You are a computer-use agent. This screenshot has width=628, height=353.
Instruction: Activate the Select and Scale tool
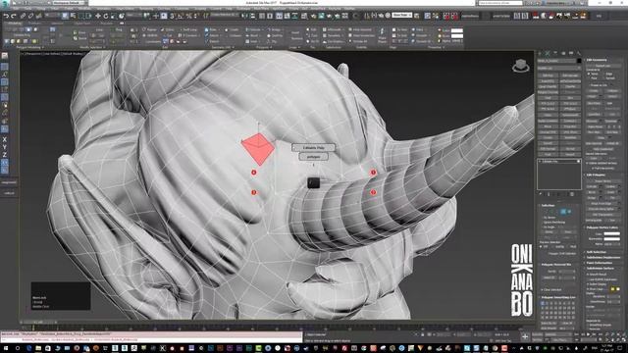114,16
